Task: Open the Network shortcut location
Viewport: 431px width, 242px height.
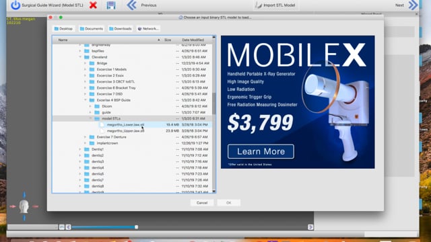Action: coord(148,28)
